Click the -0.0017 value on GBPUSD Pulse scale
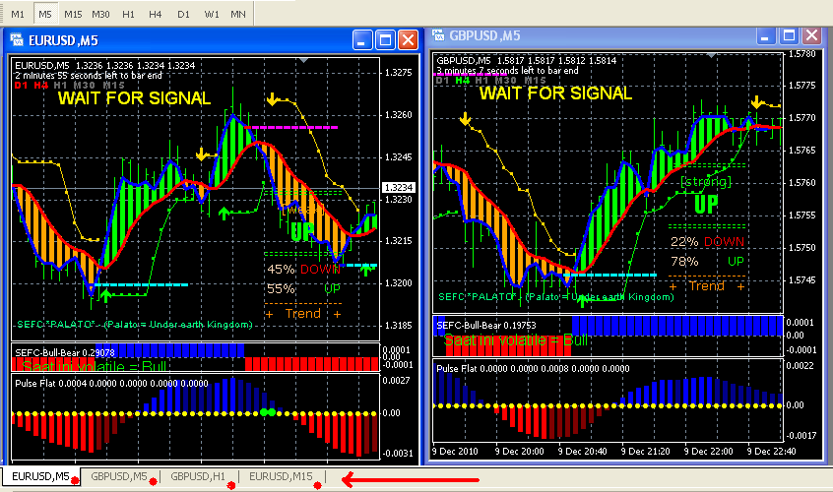Screen dimensions: 833x492 801,436
